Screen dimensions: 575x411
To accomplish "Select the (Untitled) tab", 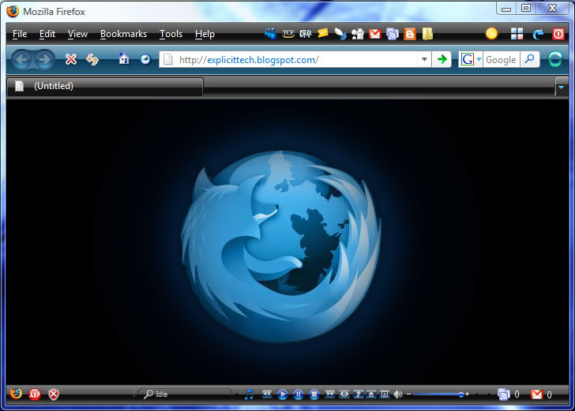I will 105,87.
